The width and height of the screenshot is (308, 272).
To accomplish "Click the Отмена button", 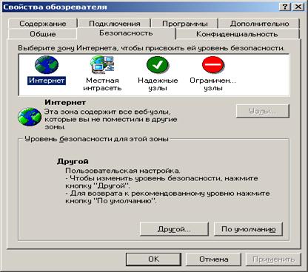I will click(213, 259).
